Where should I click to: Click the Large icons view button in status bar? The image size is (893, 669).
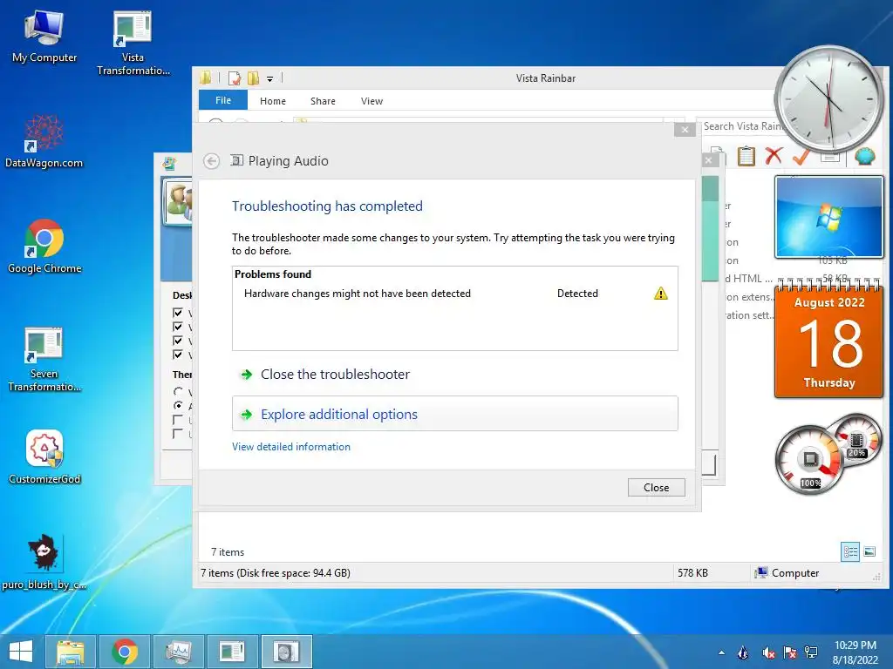click(x=869, y=551)
